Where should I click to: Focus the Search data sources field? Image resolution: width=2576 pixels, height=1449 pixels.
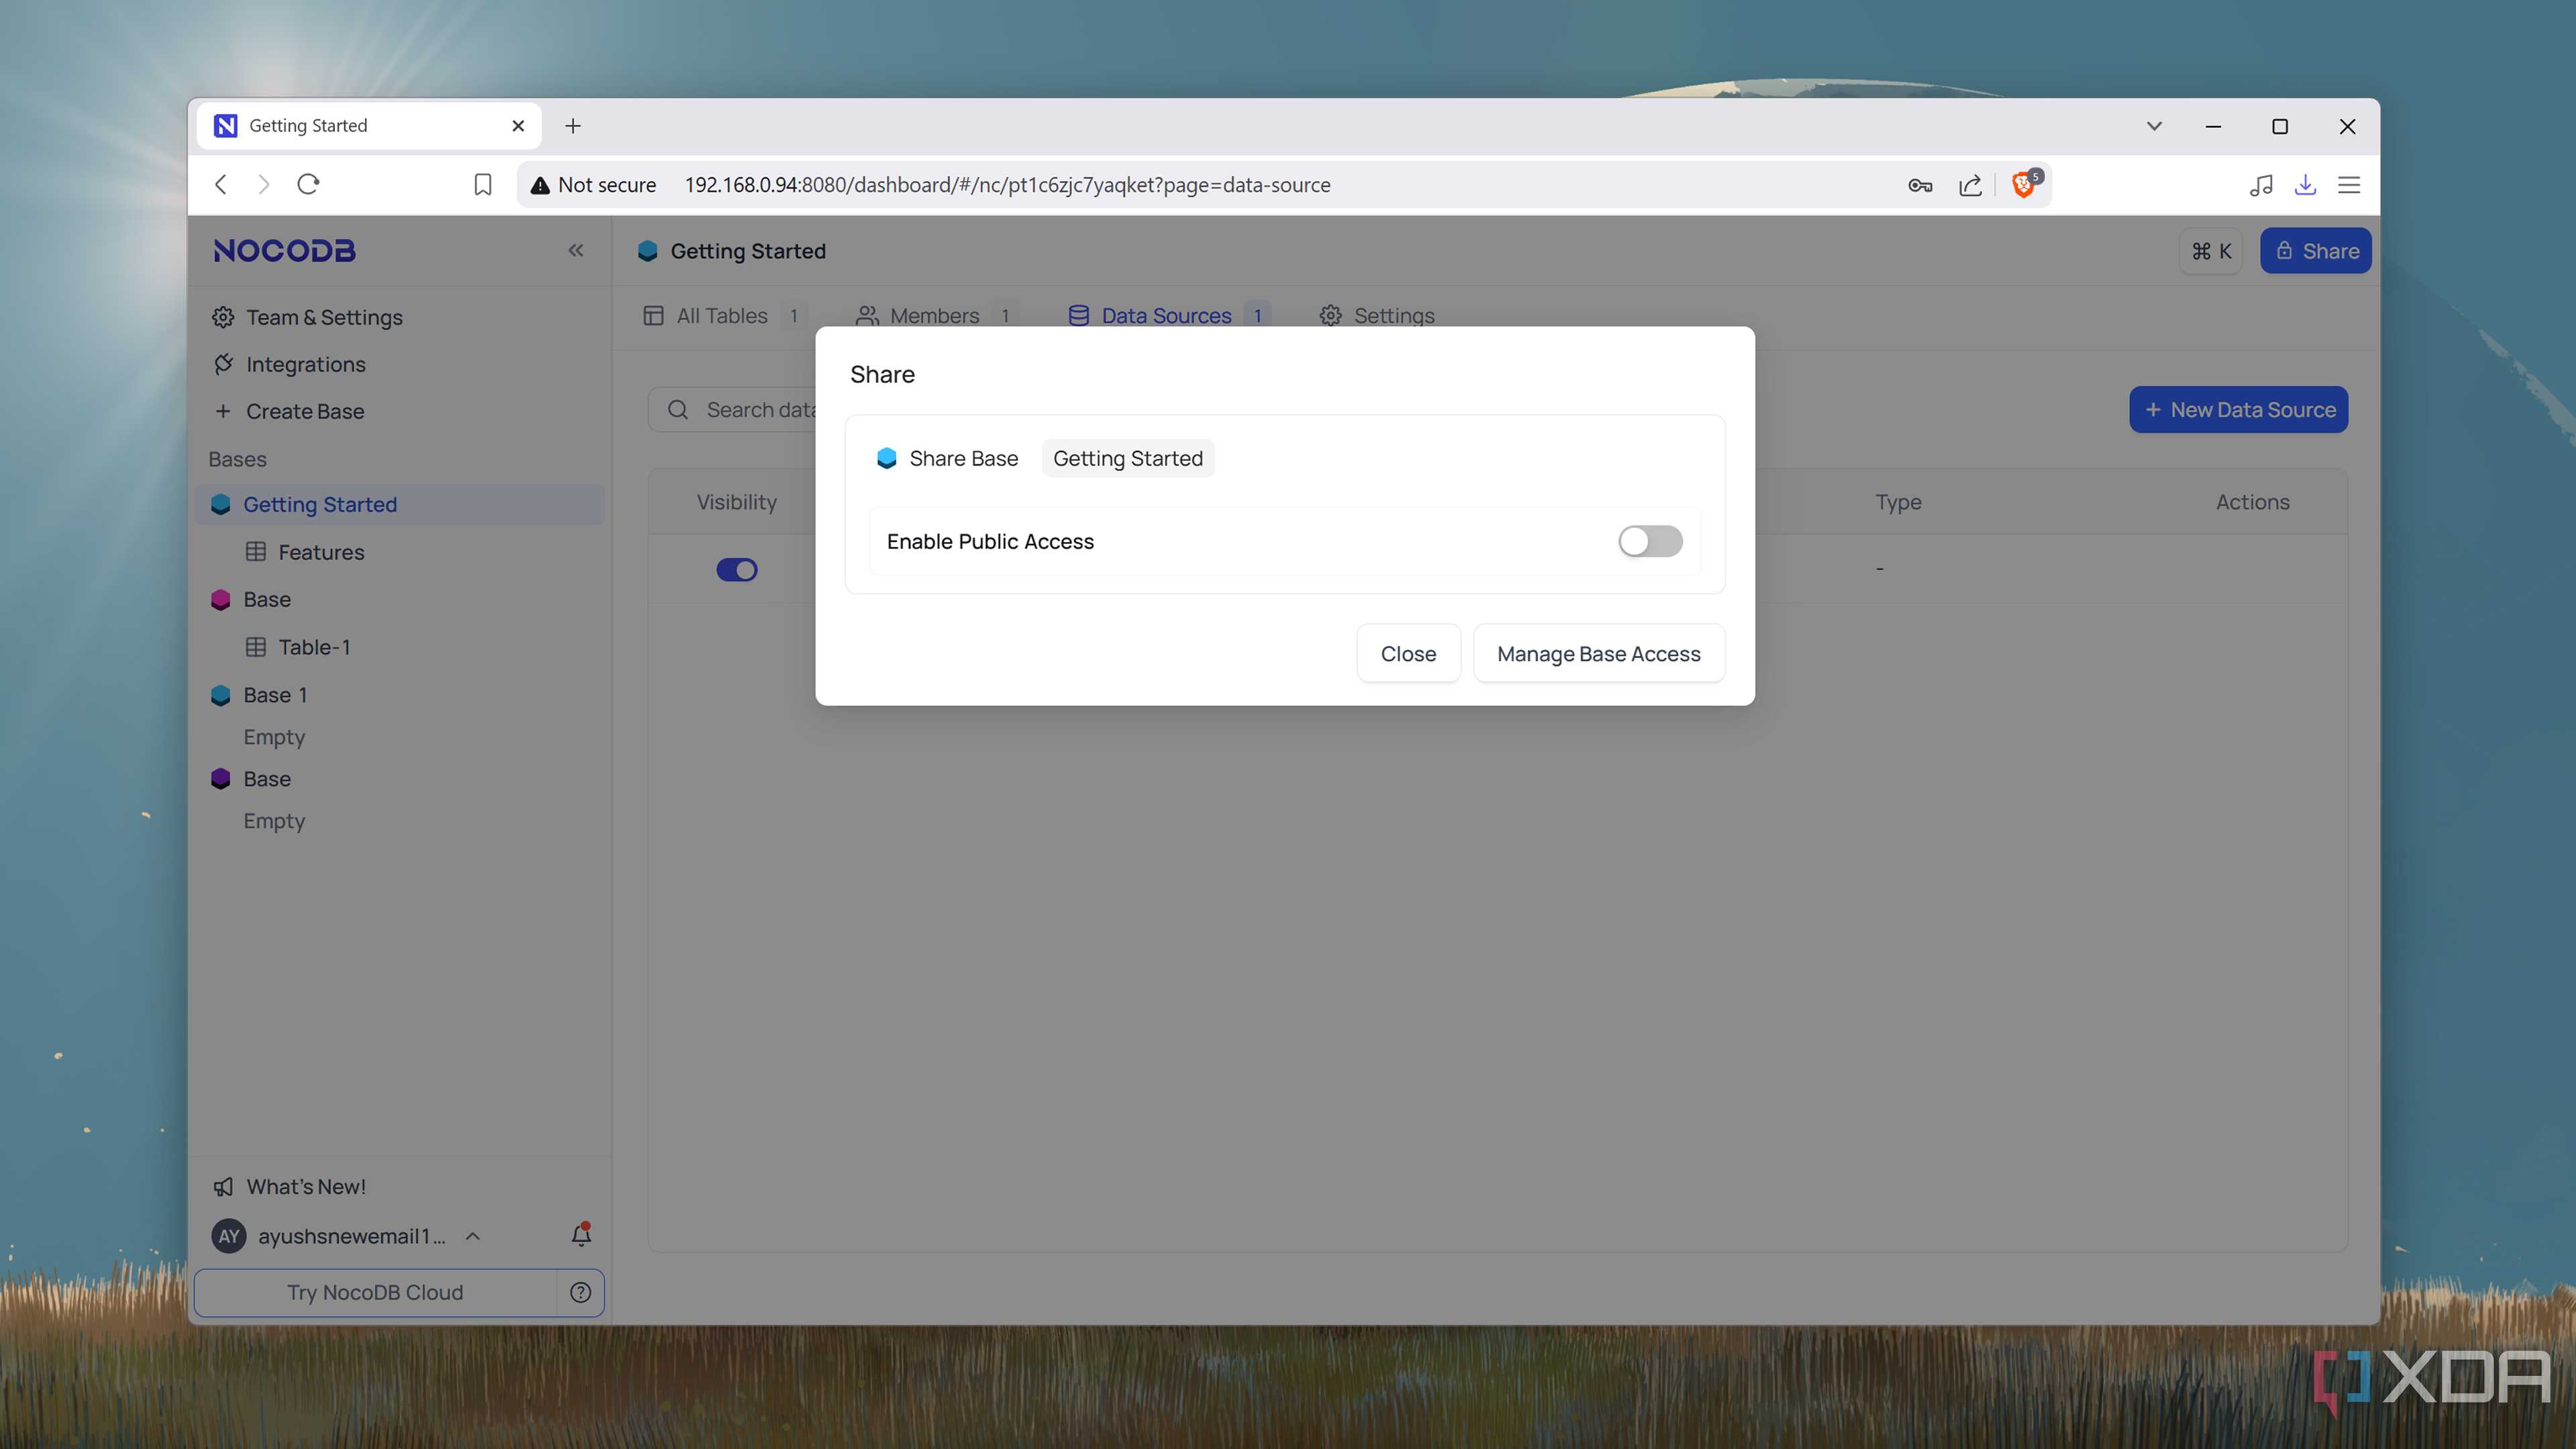pos(733,410)
